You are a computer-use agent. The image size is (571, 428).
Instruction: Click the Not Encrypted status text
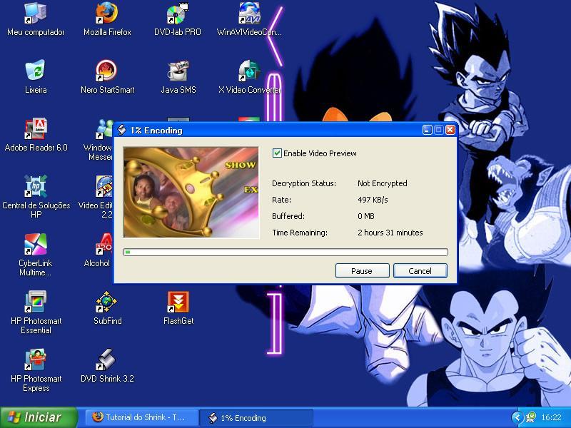pyautogui.click(x=383, y=183)
